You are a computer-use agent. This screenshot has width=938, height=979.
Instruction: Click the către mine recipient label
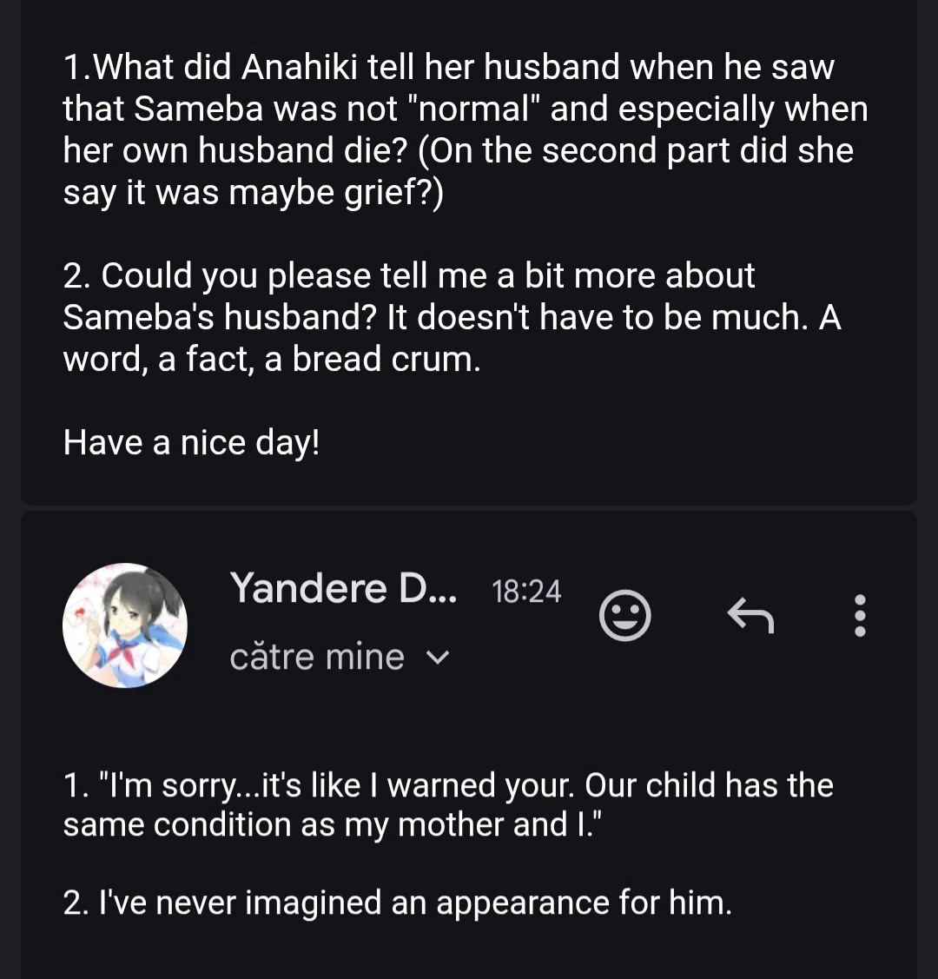(x=317, y=658)
